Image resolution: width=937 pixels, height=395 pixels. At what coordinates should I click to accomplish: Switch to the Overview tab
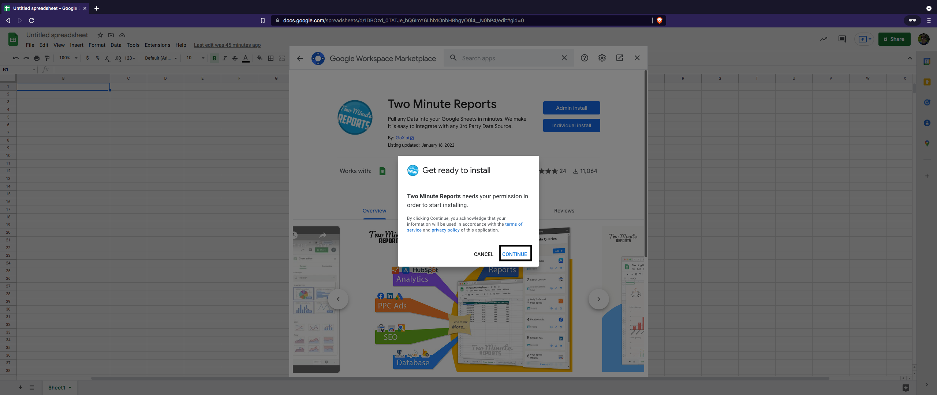[374, 211]
